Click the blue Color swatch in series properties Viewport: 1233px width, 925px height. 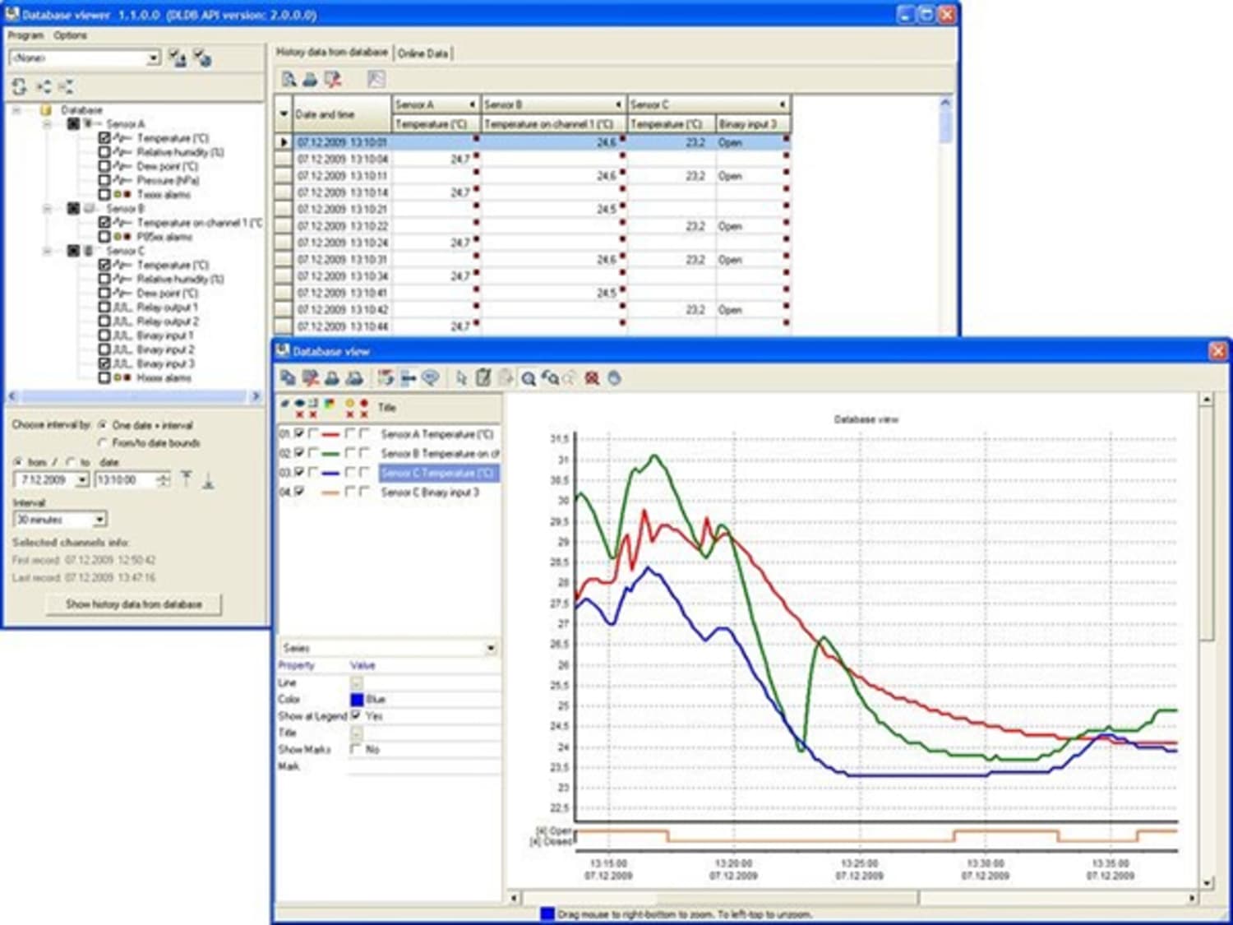click(355, 699)
